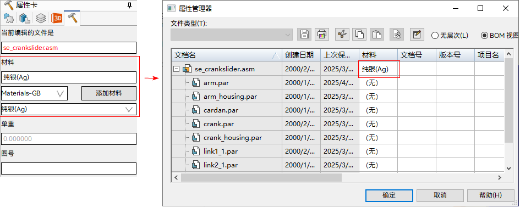This screenshot has width=520, height=208.
Task: Click the 纯银(Ag) material cell of se_crankslider.asm
Action: [x=378, y=69]
